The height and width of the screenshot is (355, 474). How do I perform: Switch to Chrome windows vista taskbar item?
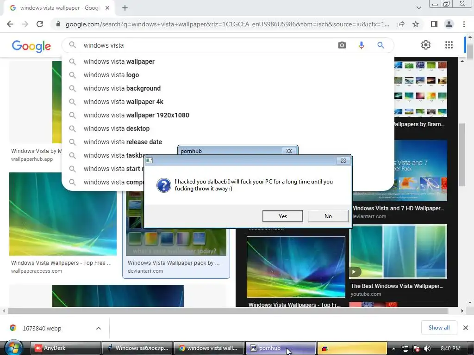(209, 348)
